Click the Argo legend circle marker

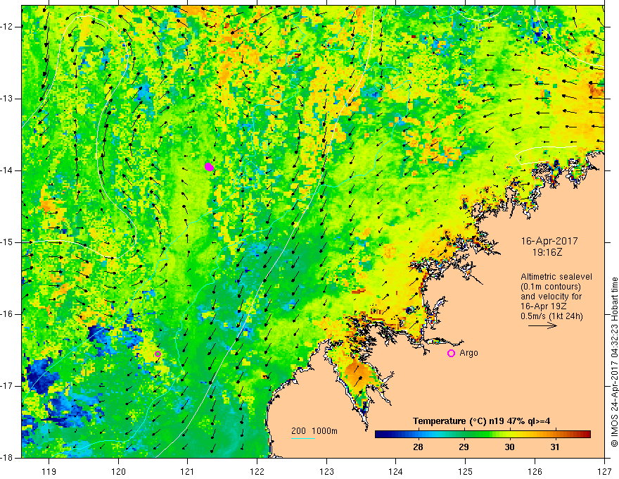451,354
